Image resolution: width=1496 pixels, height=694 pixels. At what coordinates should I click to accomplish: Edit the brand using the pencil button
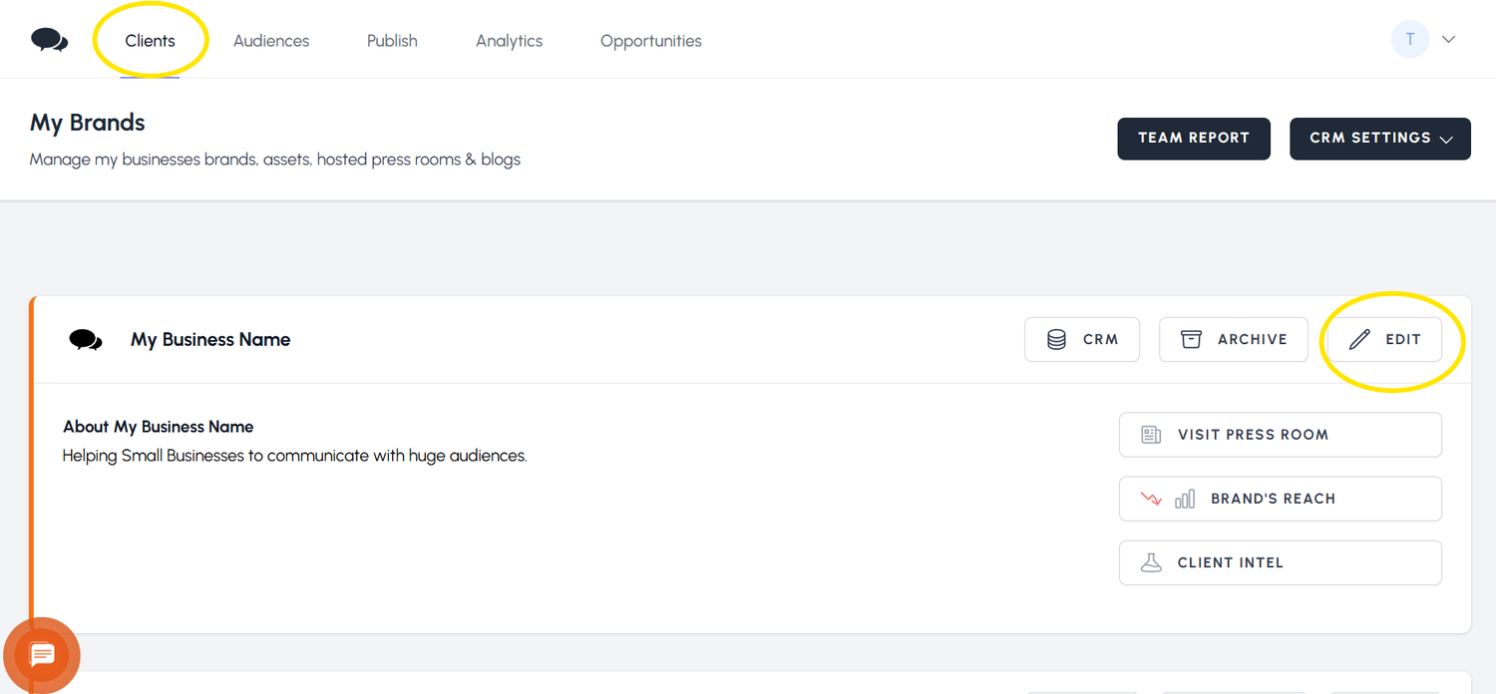(1384, 340)
